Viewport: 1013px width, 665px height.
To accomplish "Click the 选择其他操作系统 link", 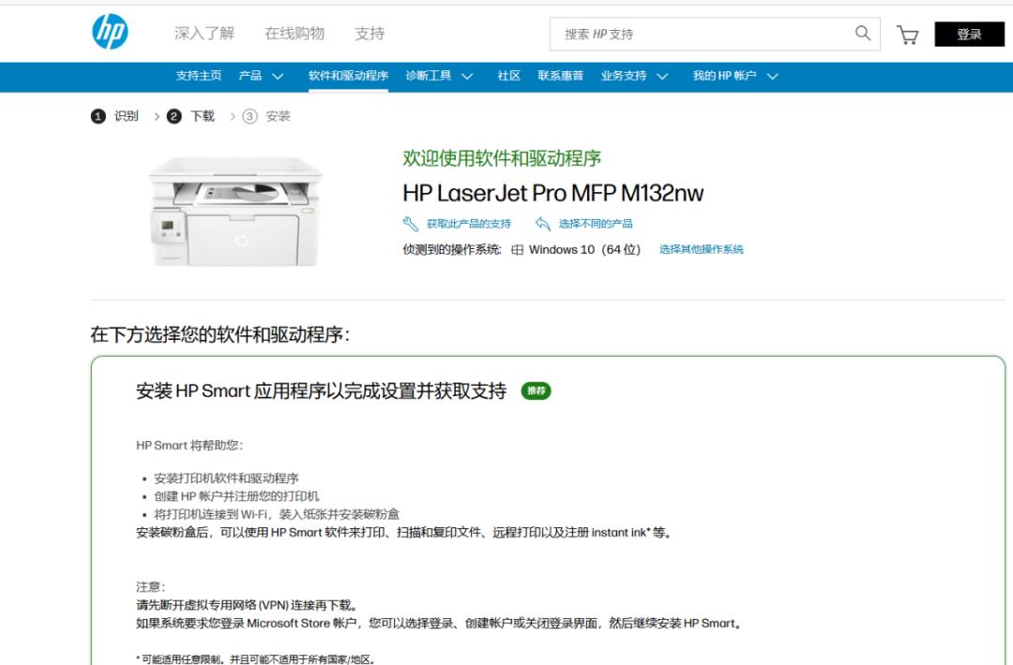I will tap(702, 250).
